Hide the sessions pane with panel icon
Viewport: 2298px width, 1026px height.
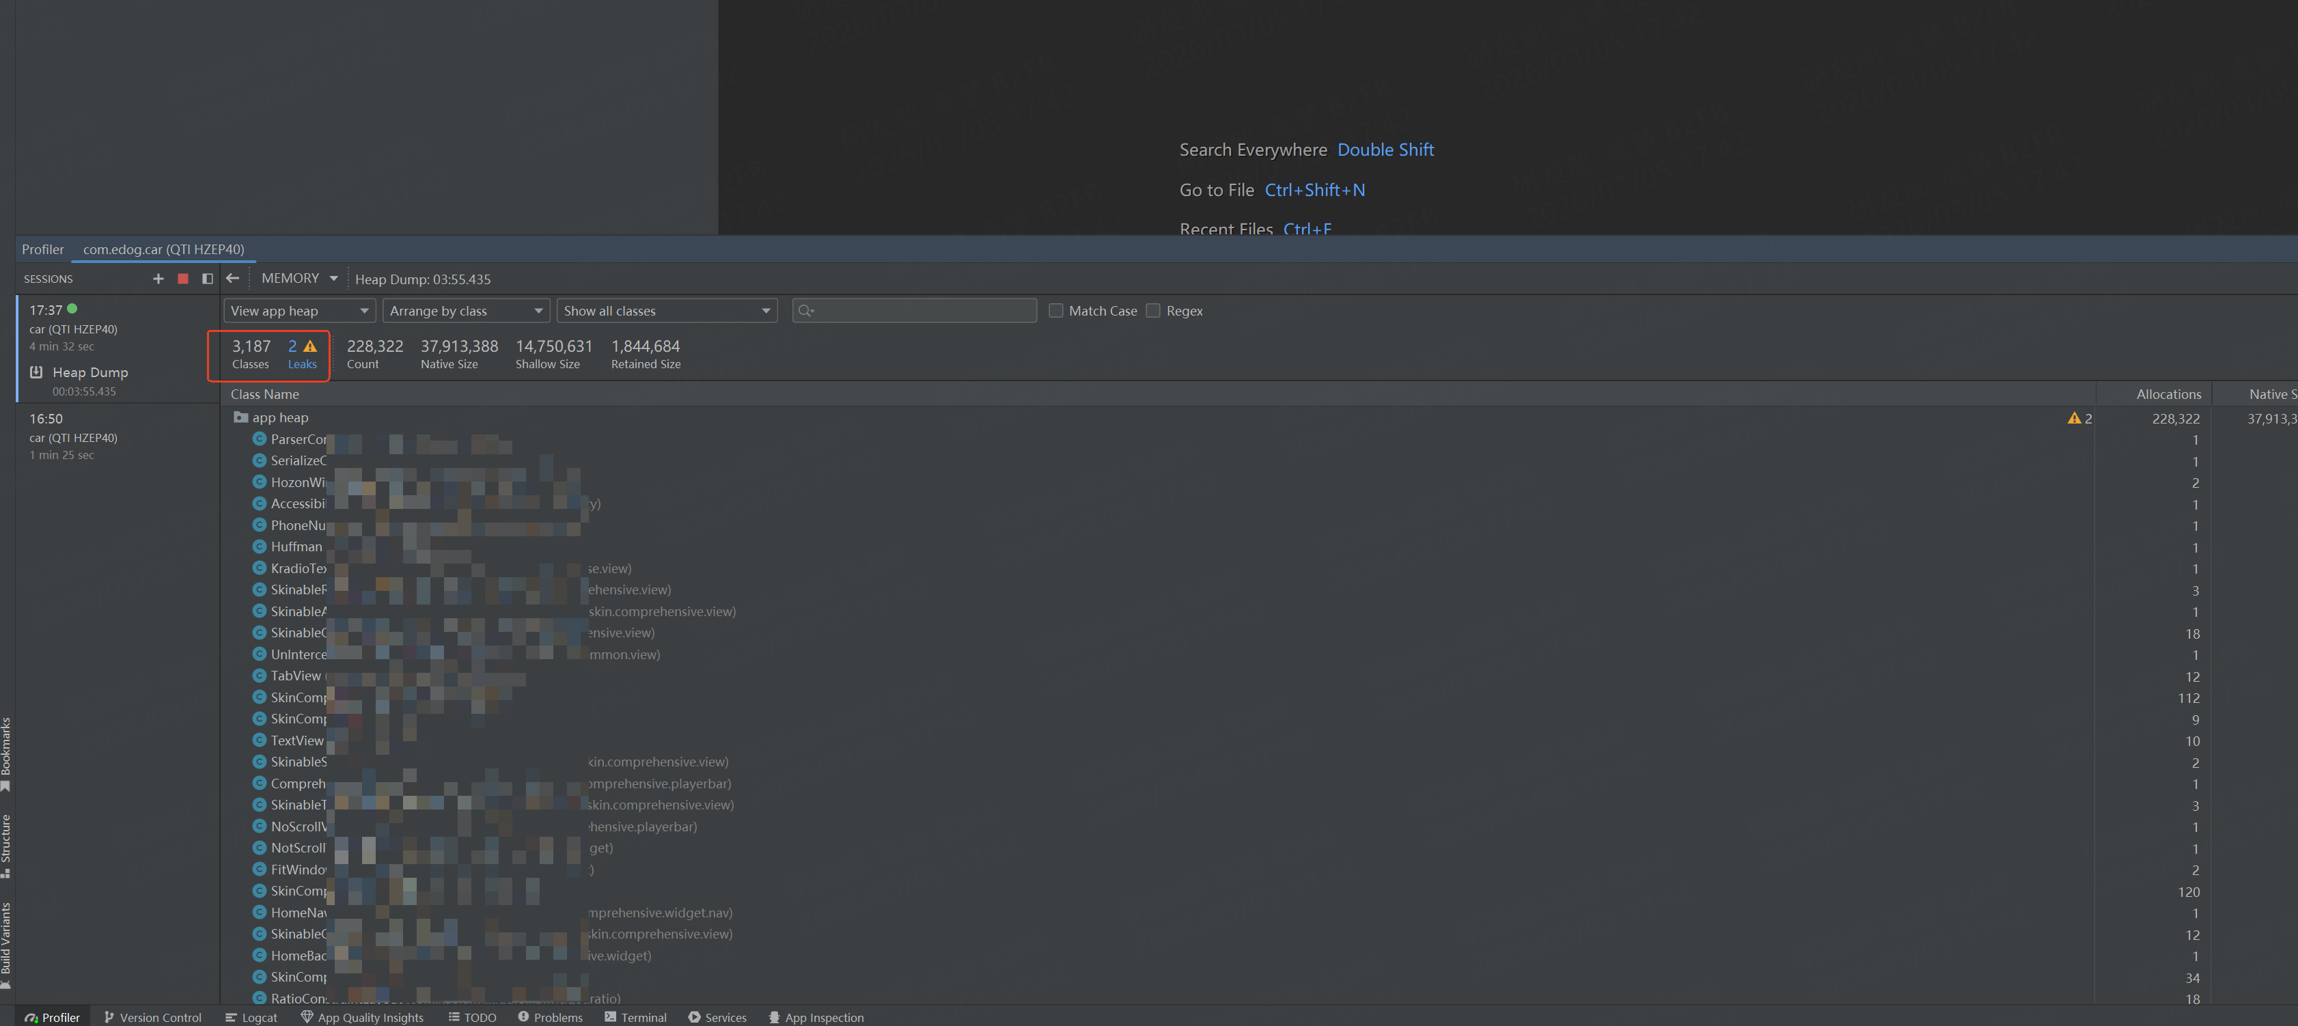[x=208, y=278]
